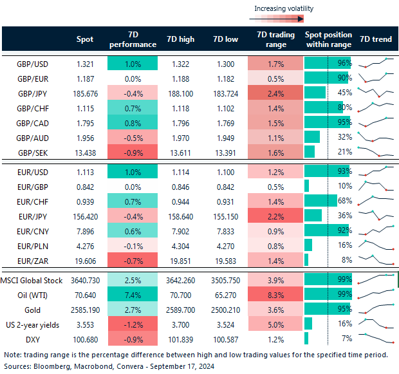Click the GBP/USD 7D trend sparkline
Screen dimensions: 399x374
coord(376,63)
